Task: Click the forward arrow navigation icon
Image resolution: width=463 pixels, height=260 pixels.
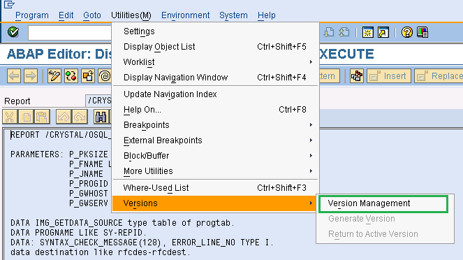Action: pos(31,76)
